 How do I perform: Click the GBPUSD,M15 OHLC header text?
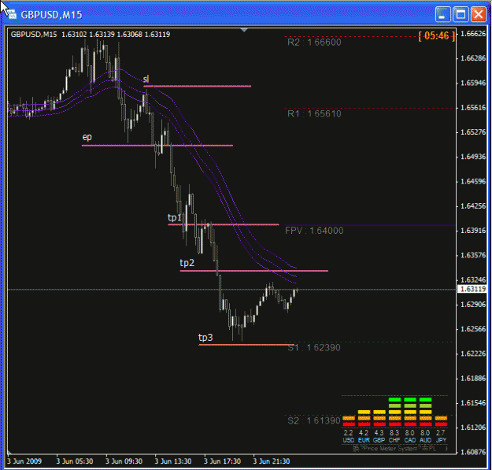click(x=91, y=35)
